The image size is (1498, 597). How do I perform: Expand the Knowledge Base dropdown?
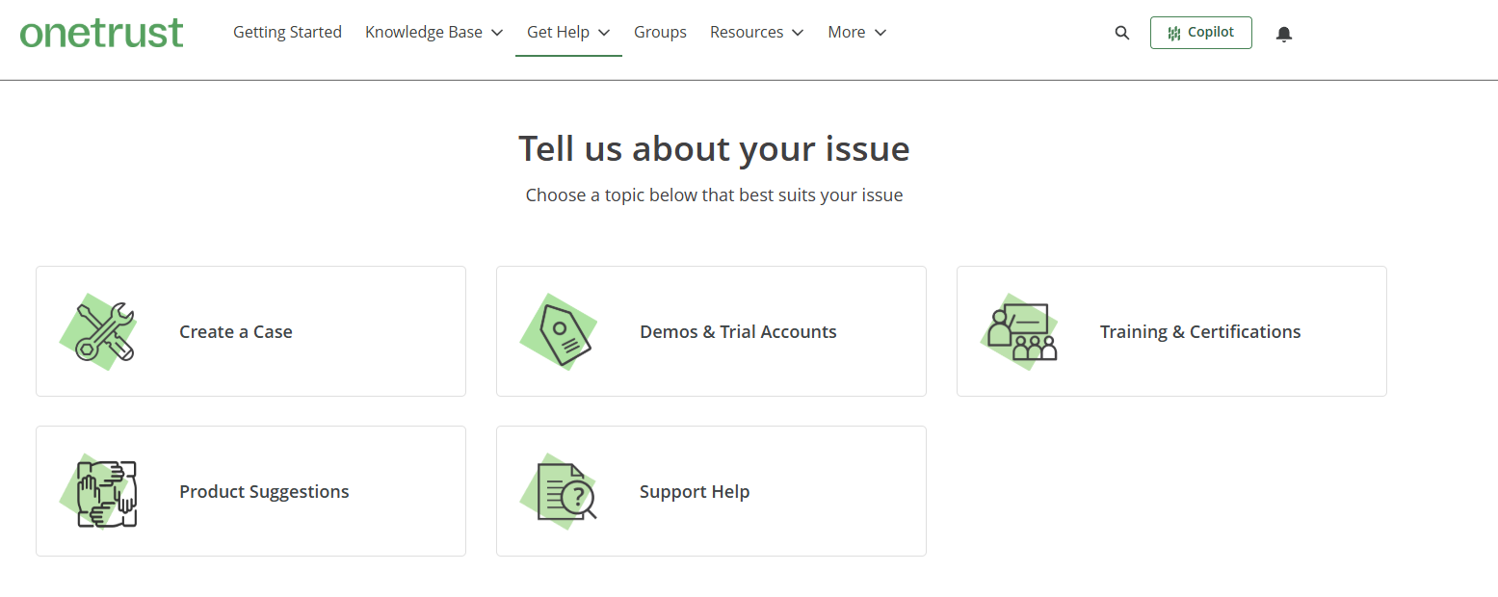coord(434,33)
